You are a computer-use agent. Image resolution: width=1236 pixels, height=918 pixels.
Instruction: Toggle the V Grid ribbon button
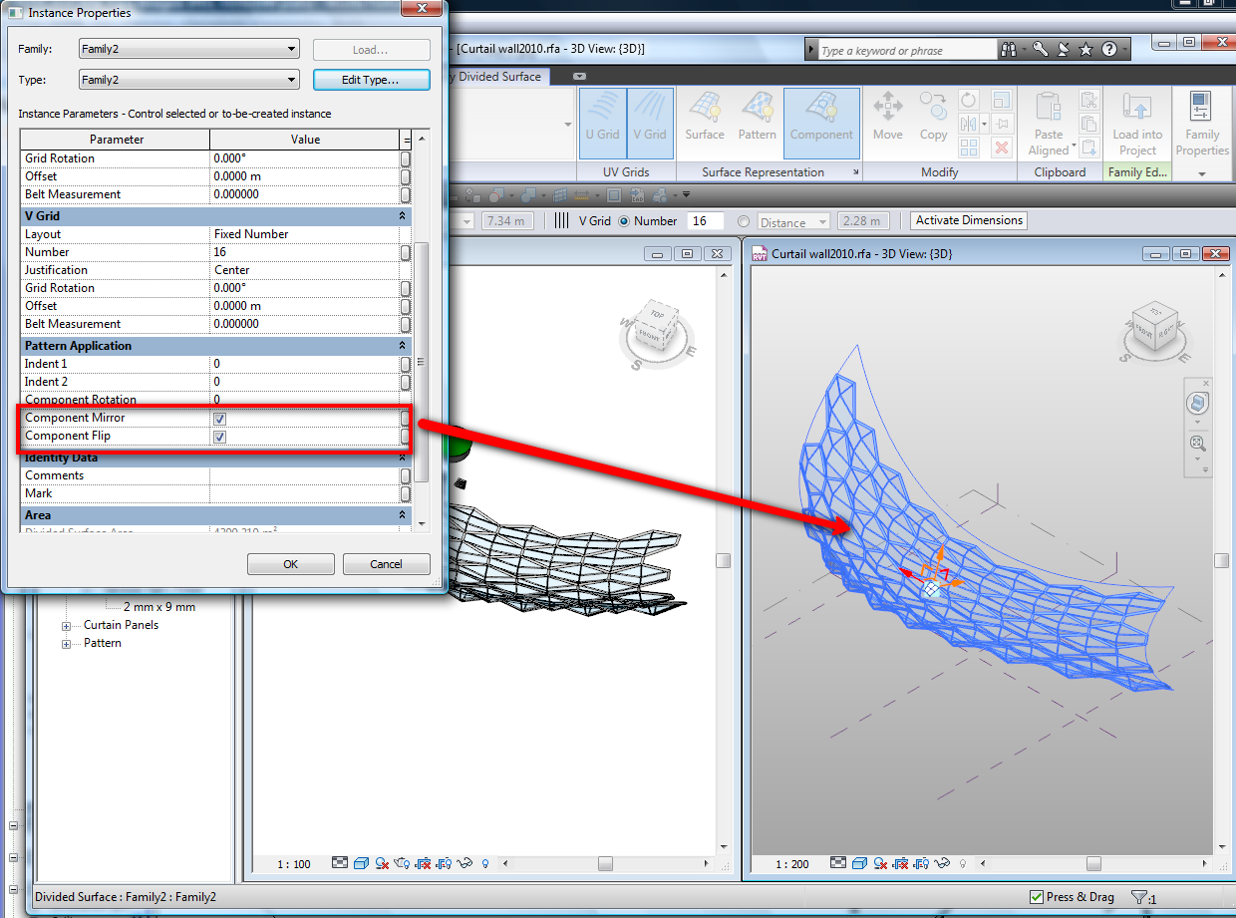[649, 123]
